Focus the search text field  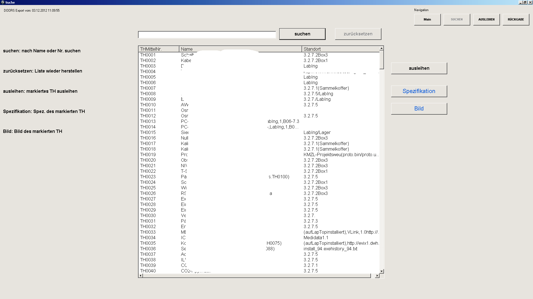pos(207,35)
